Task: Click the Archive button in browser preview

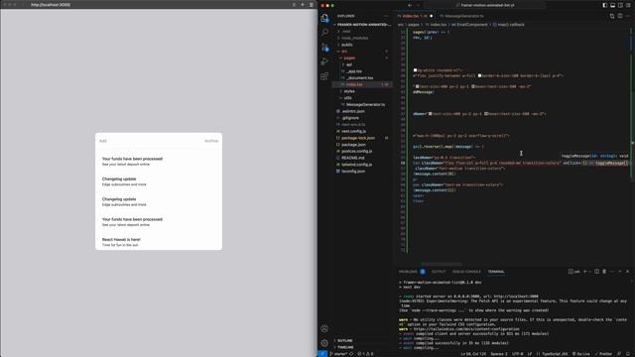Action: coord(211,141)
